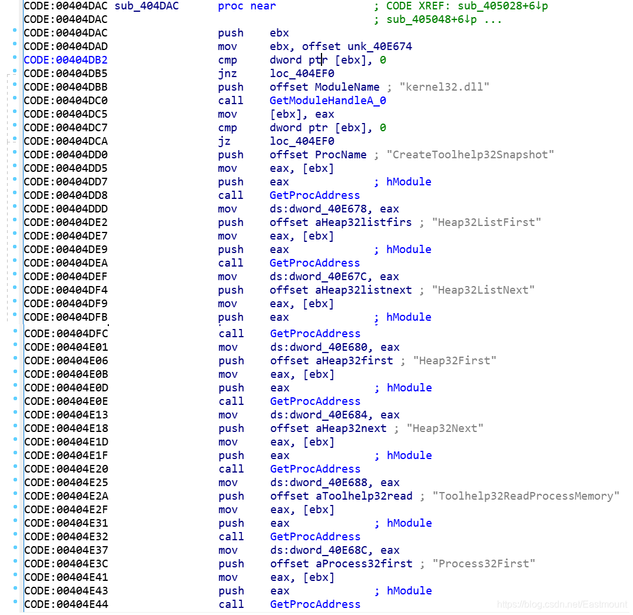
Task: Click "CreateToolhelp32Snapshot" string comment
Action: 470,155
